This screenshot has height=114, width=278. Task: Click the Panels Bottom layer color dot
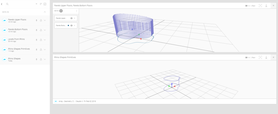68,25
